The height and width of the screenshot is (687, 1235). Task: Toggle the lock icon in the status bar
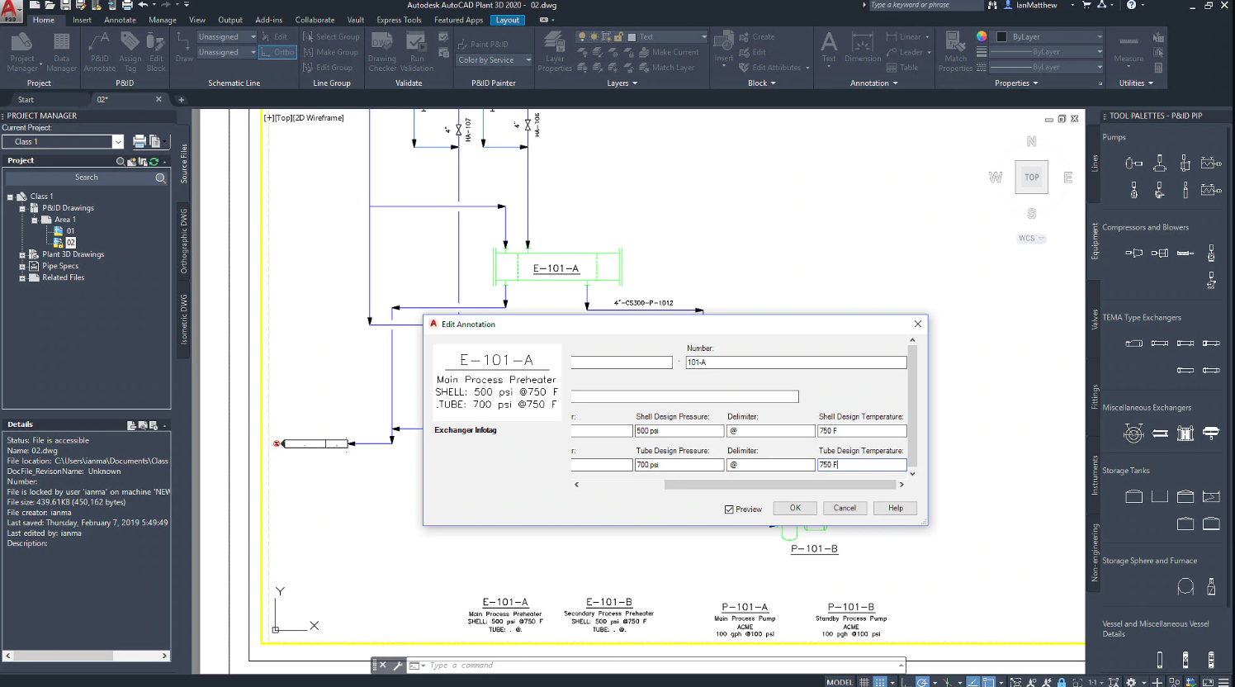(x=1062, y=682)
